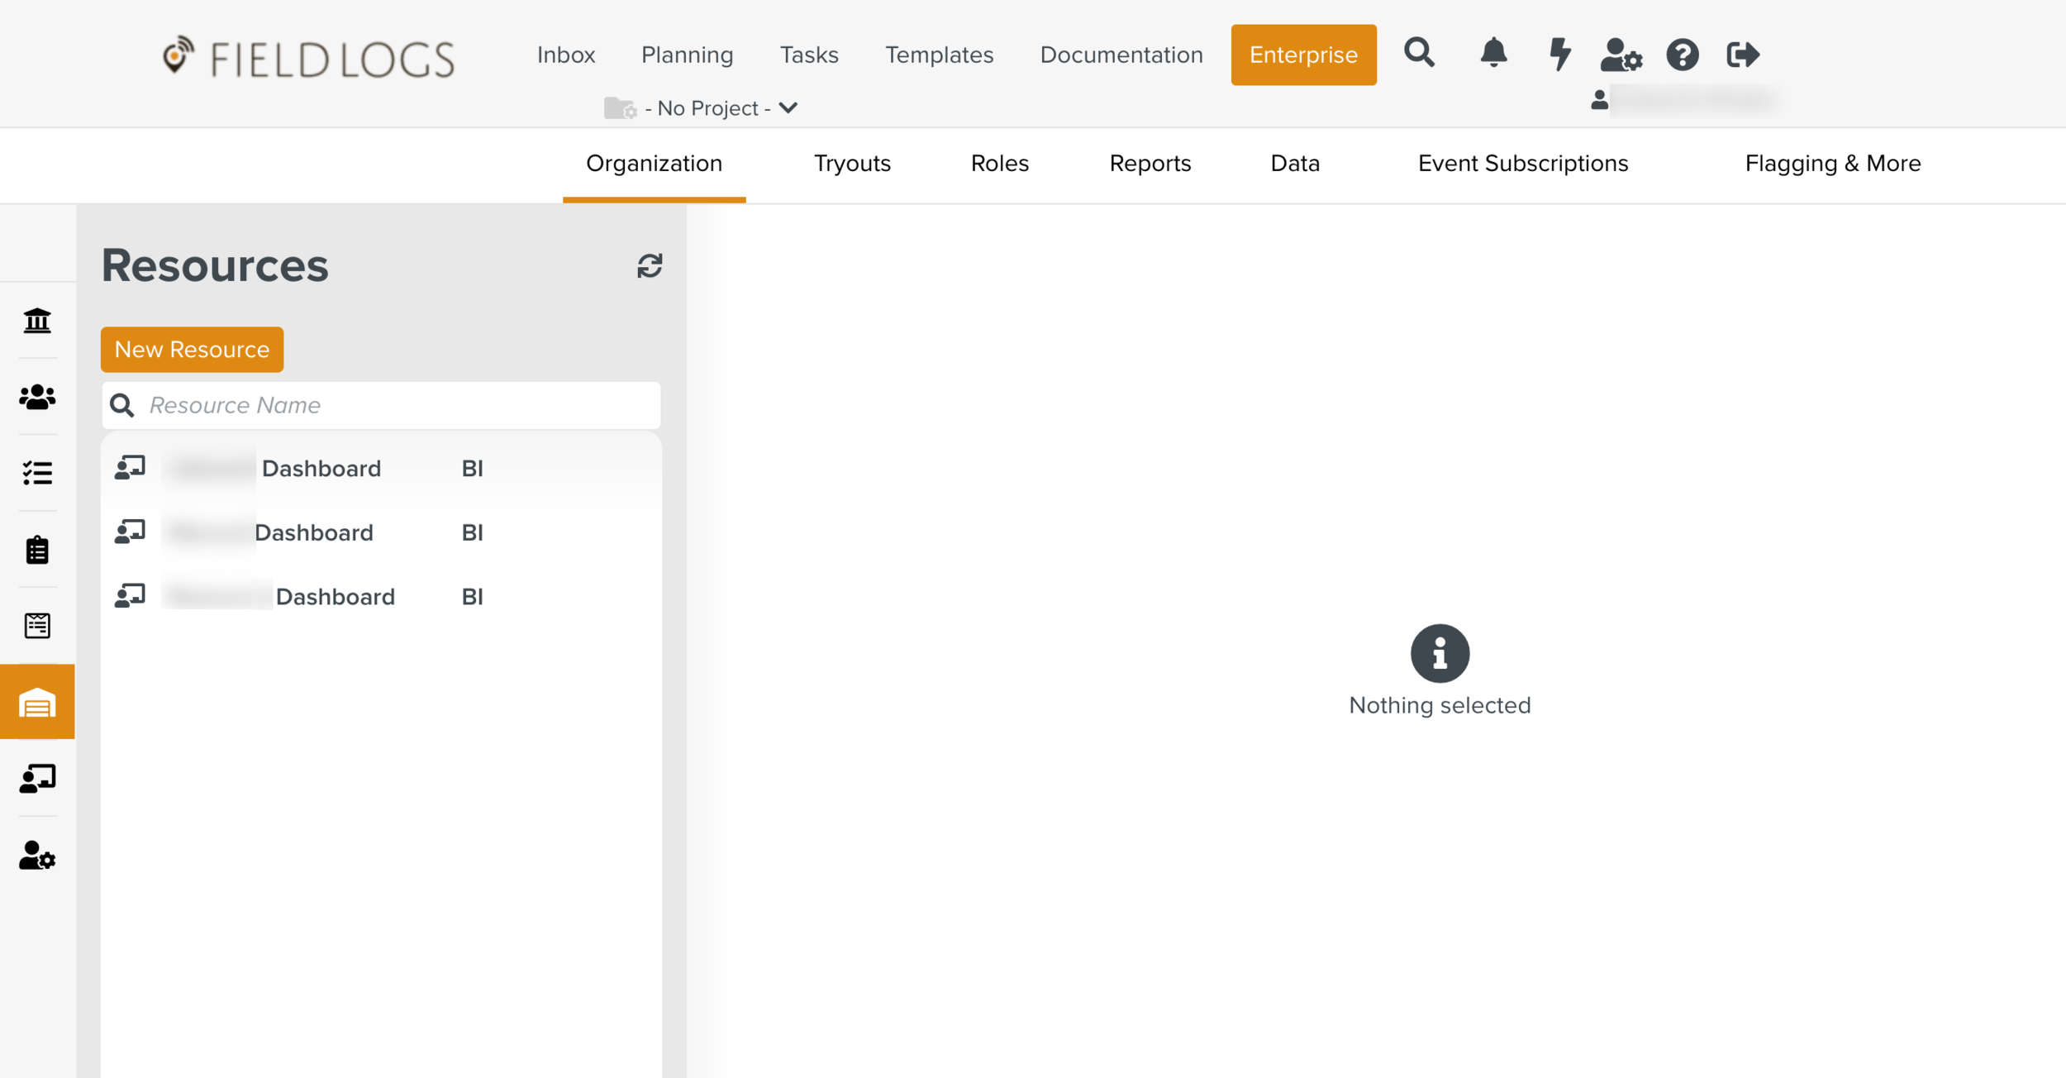Select the first Dashboard BI resource
The width and height of the screenshot is (2066, 1078).
pos(321,469)
